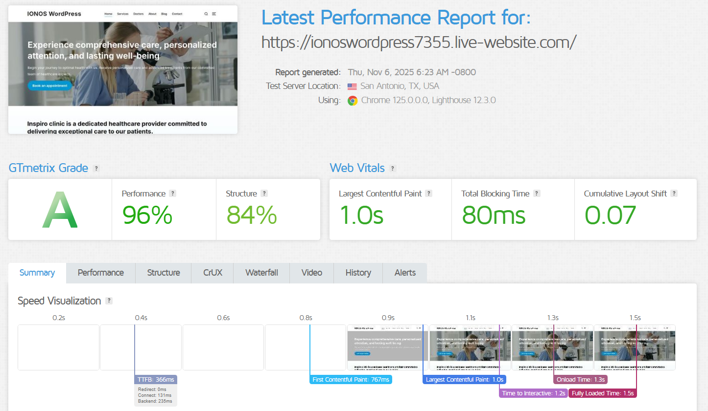This screenshot has width=708, height=411.
Task: Switch to the Performance tab
Action: point(101,273)
